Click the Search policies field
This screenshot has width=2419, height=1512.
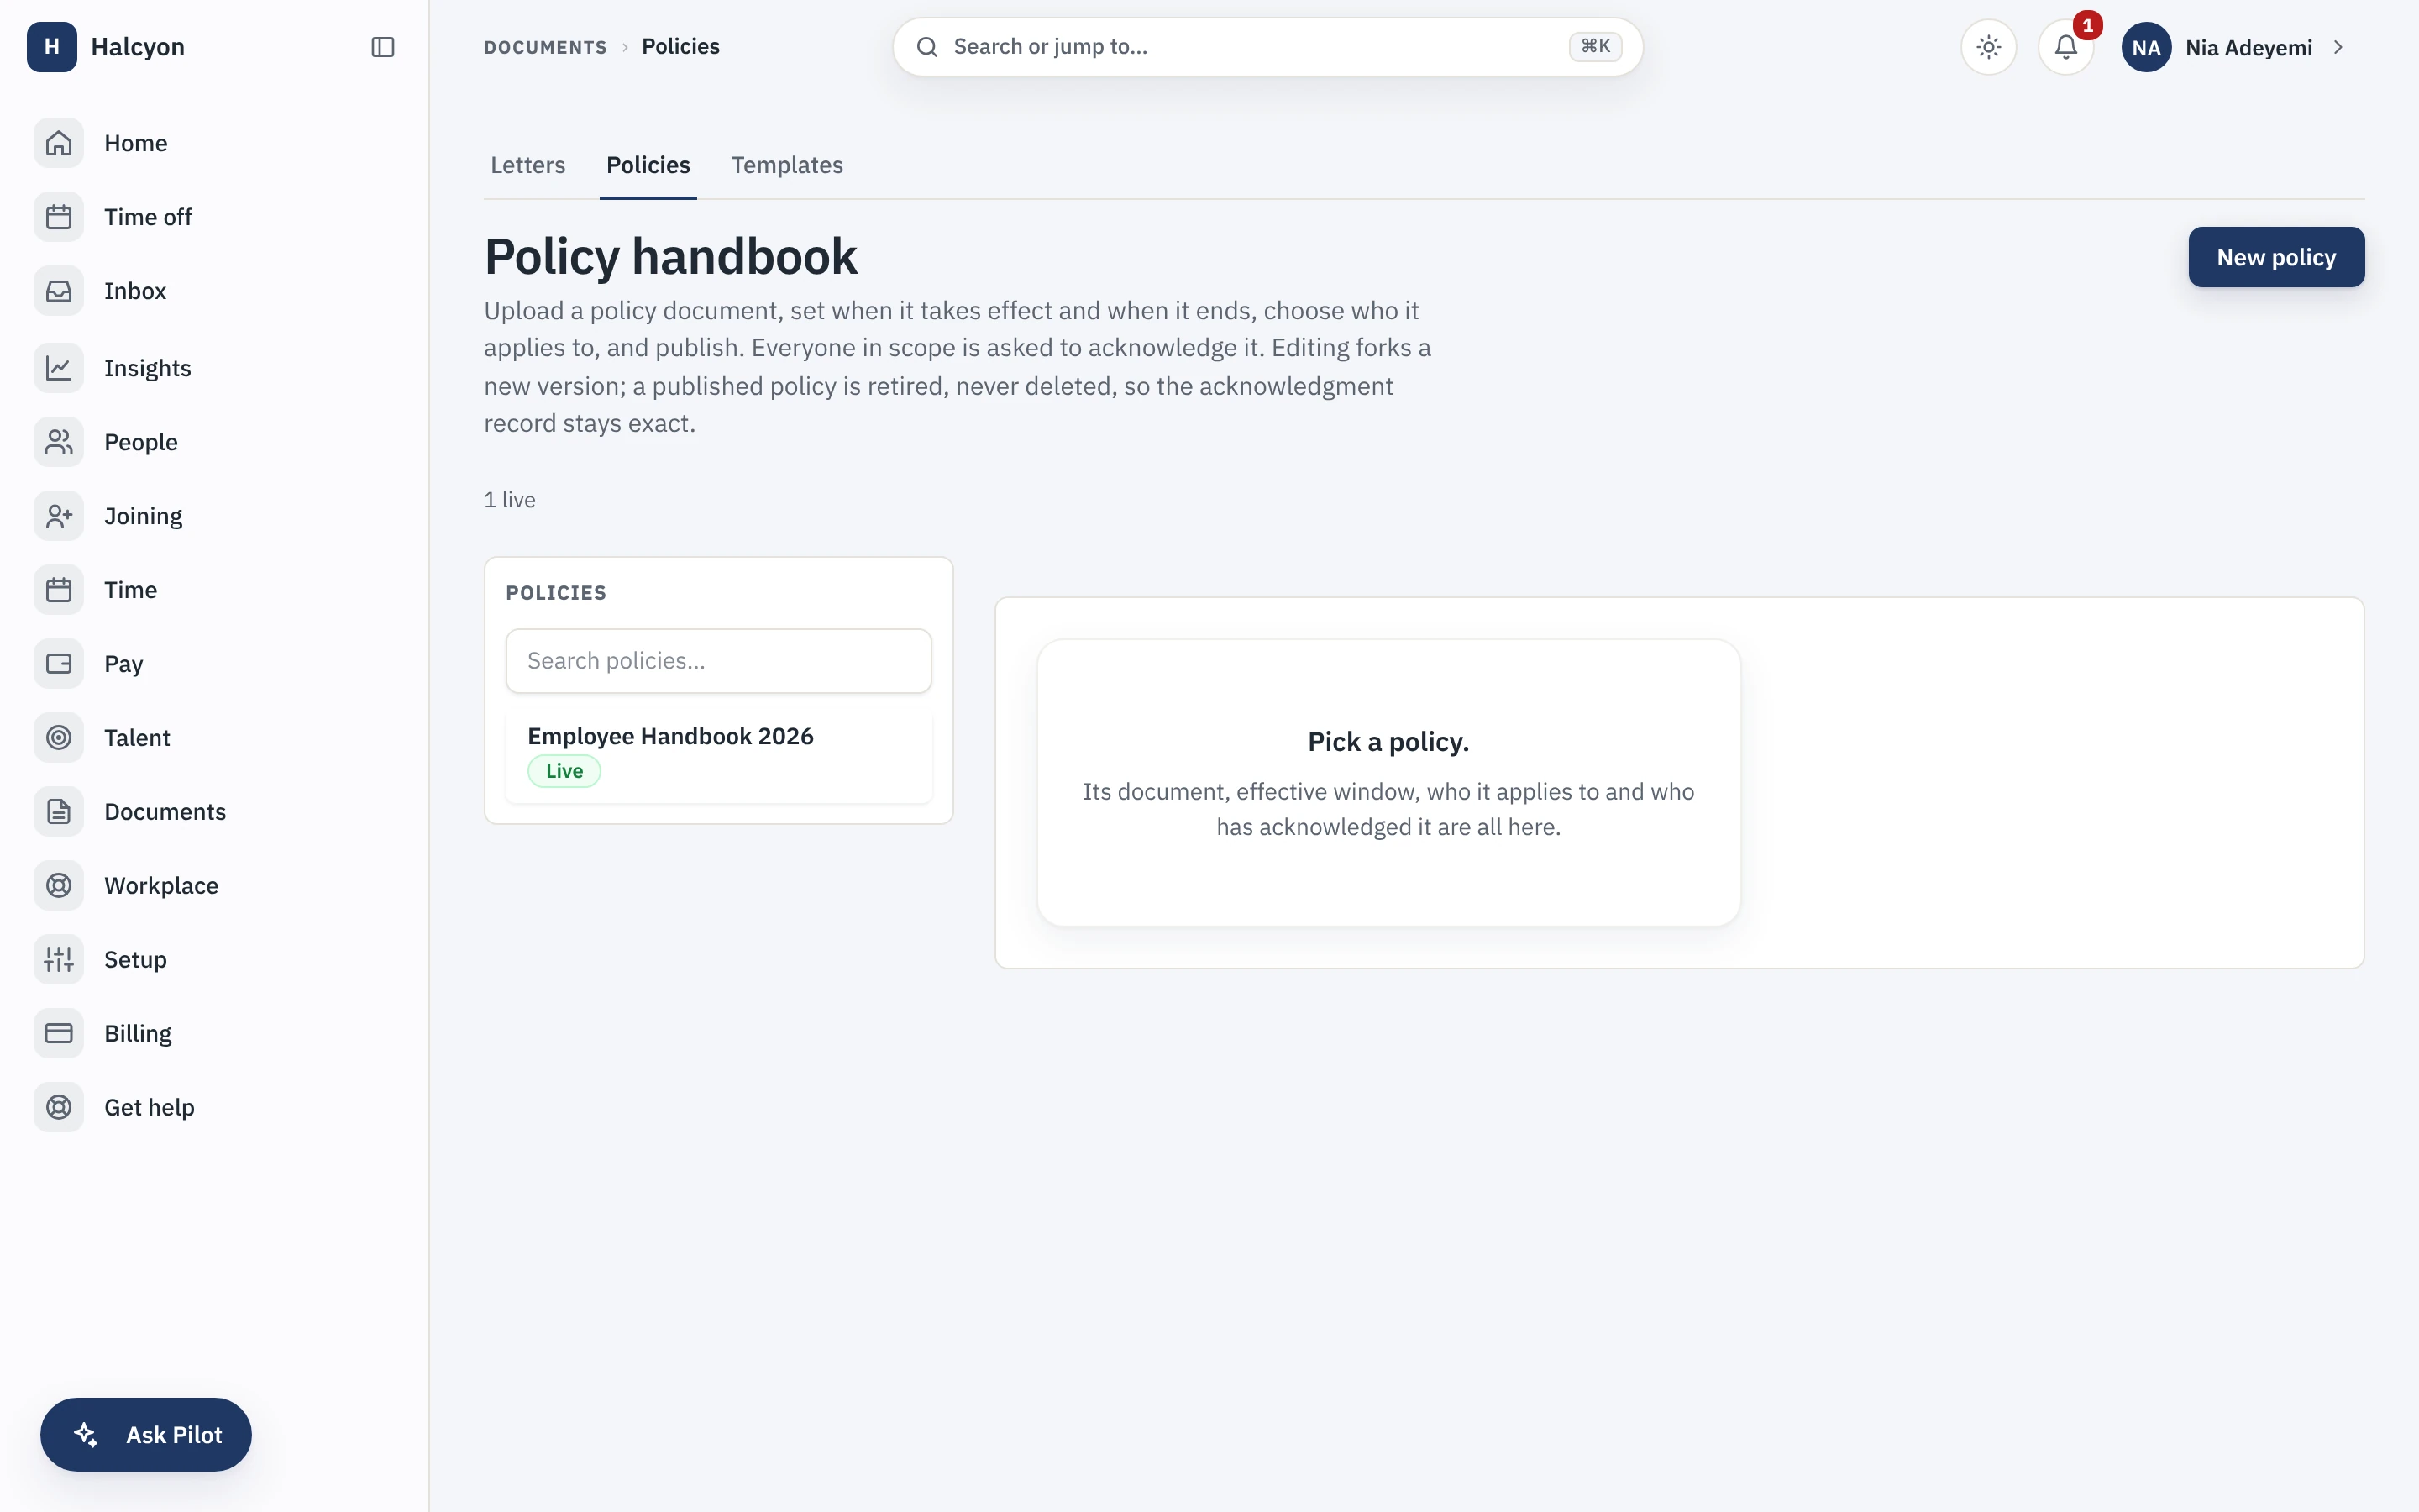click(x=719, y=661)
